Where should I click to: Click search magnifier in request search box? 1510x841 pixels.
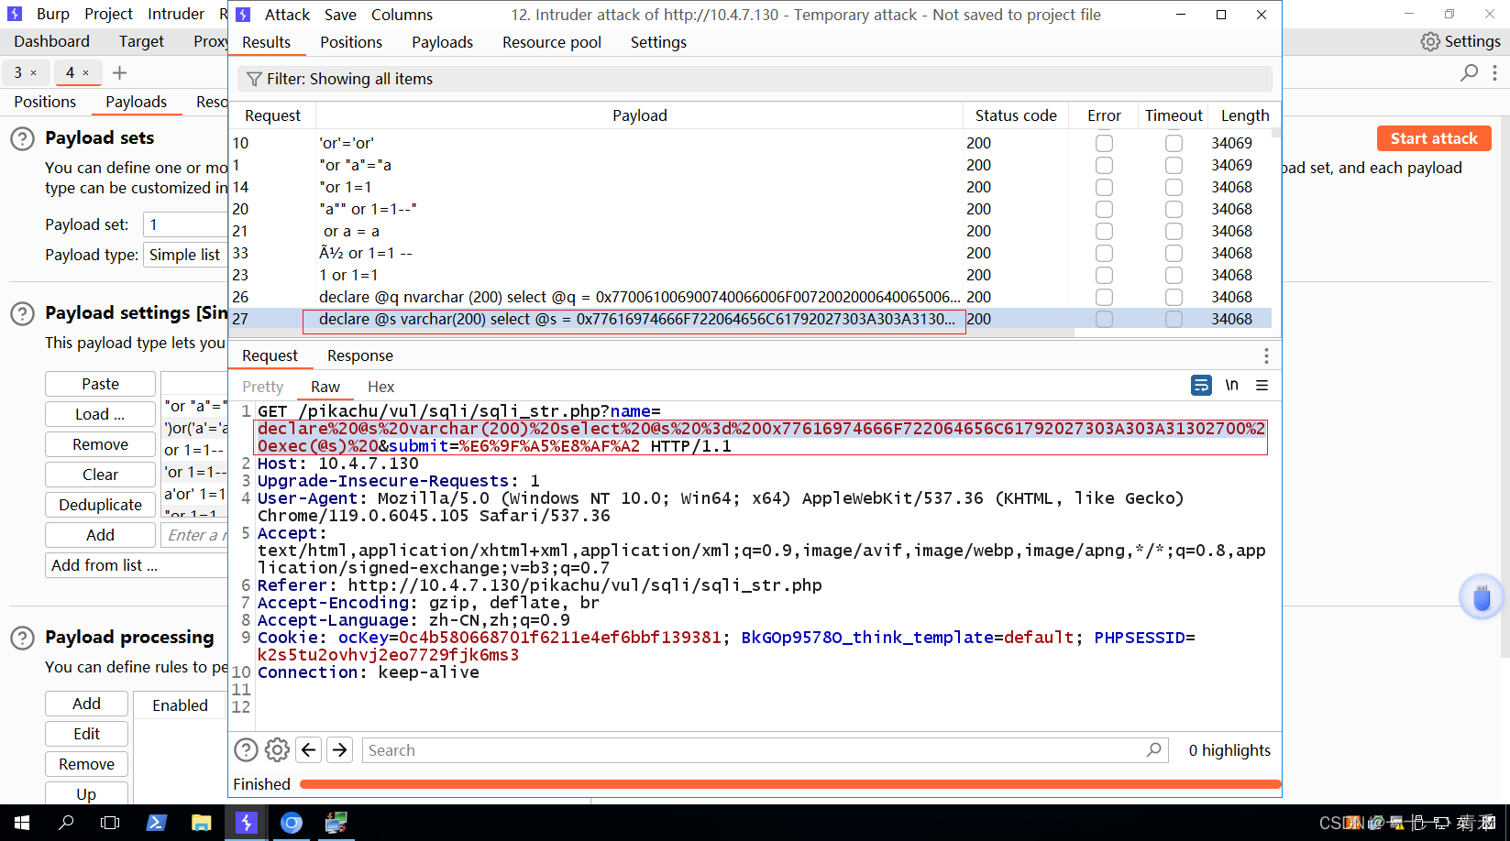[x=1154, y=750]
